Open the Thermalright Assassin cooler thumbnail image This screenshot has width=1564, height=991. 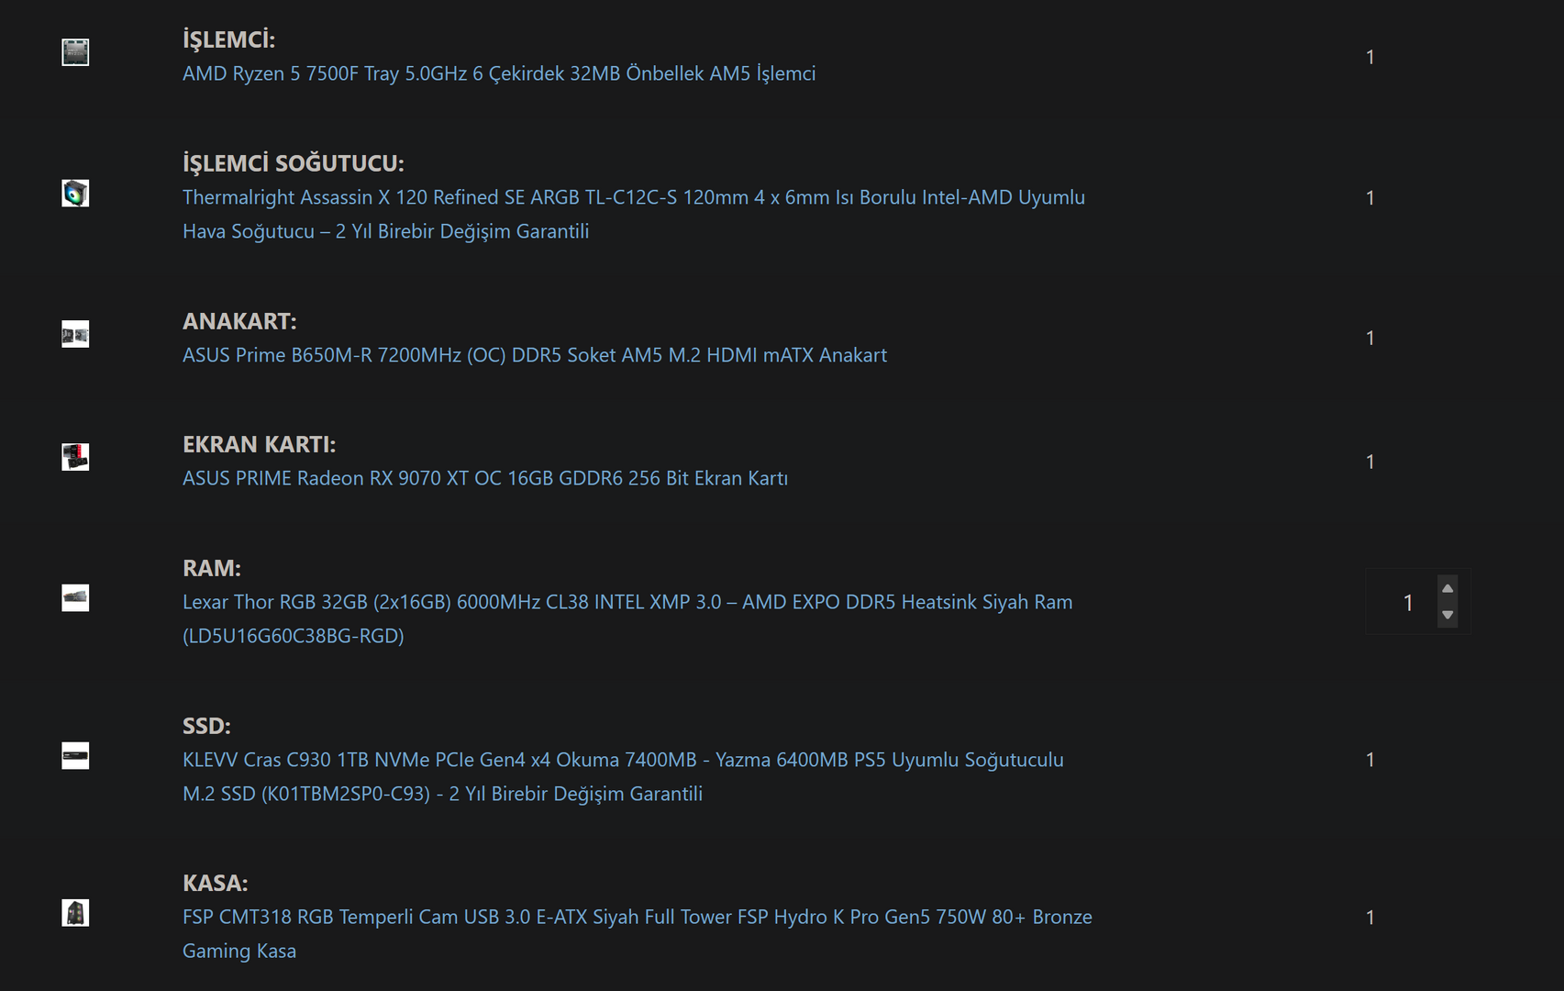(75, 194)
